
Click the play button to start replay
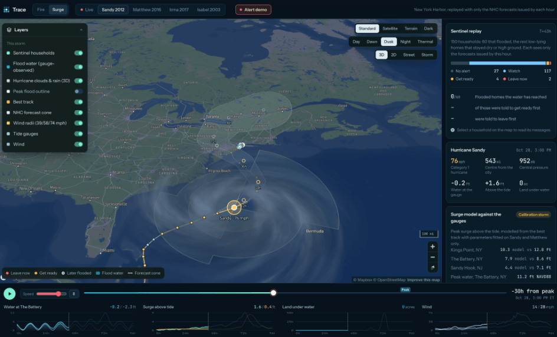[9, 294]
